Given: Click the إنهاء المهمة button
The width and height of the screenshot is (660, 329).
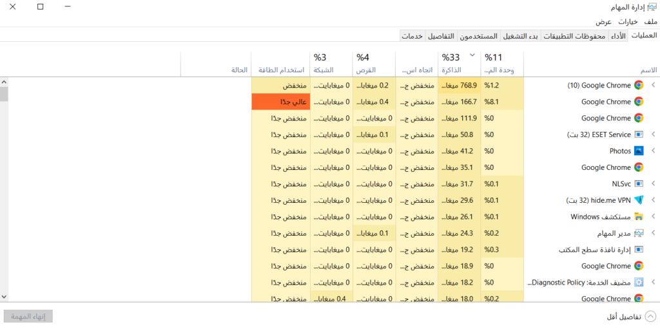Looking at the screenshot, I should click(x=28, y=316).
